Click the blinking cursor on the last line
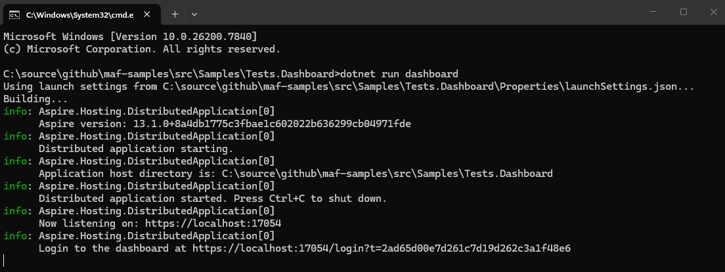This screenshot has height=272, width=725. pos(4,261)
